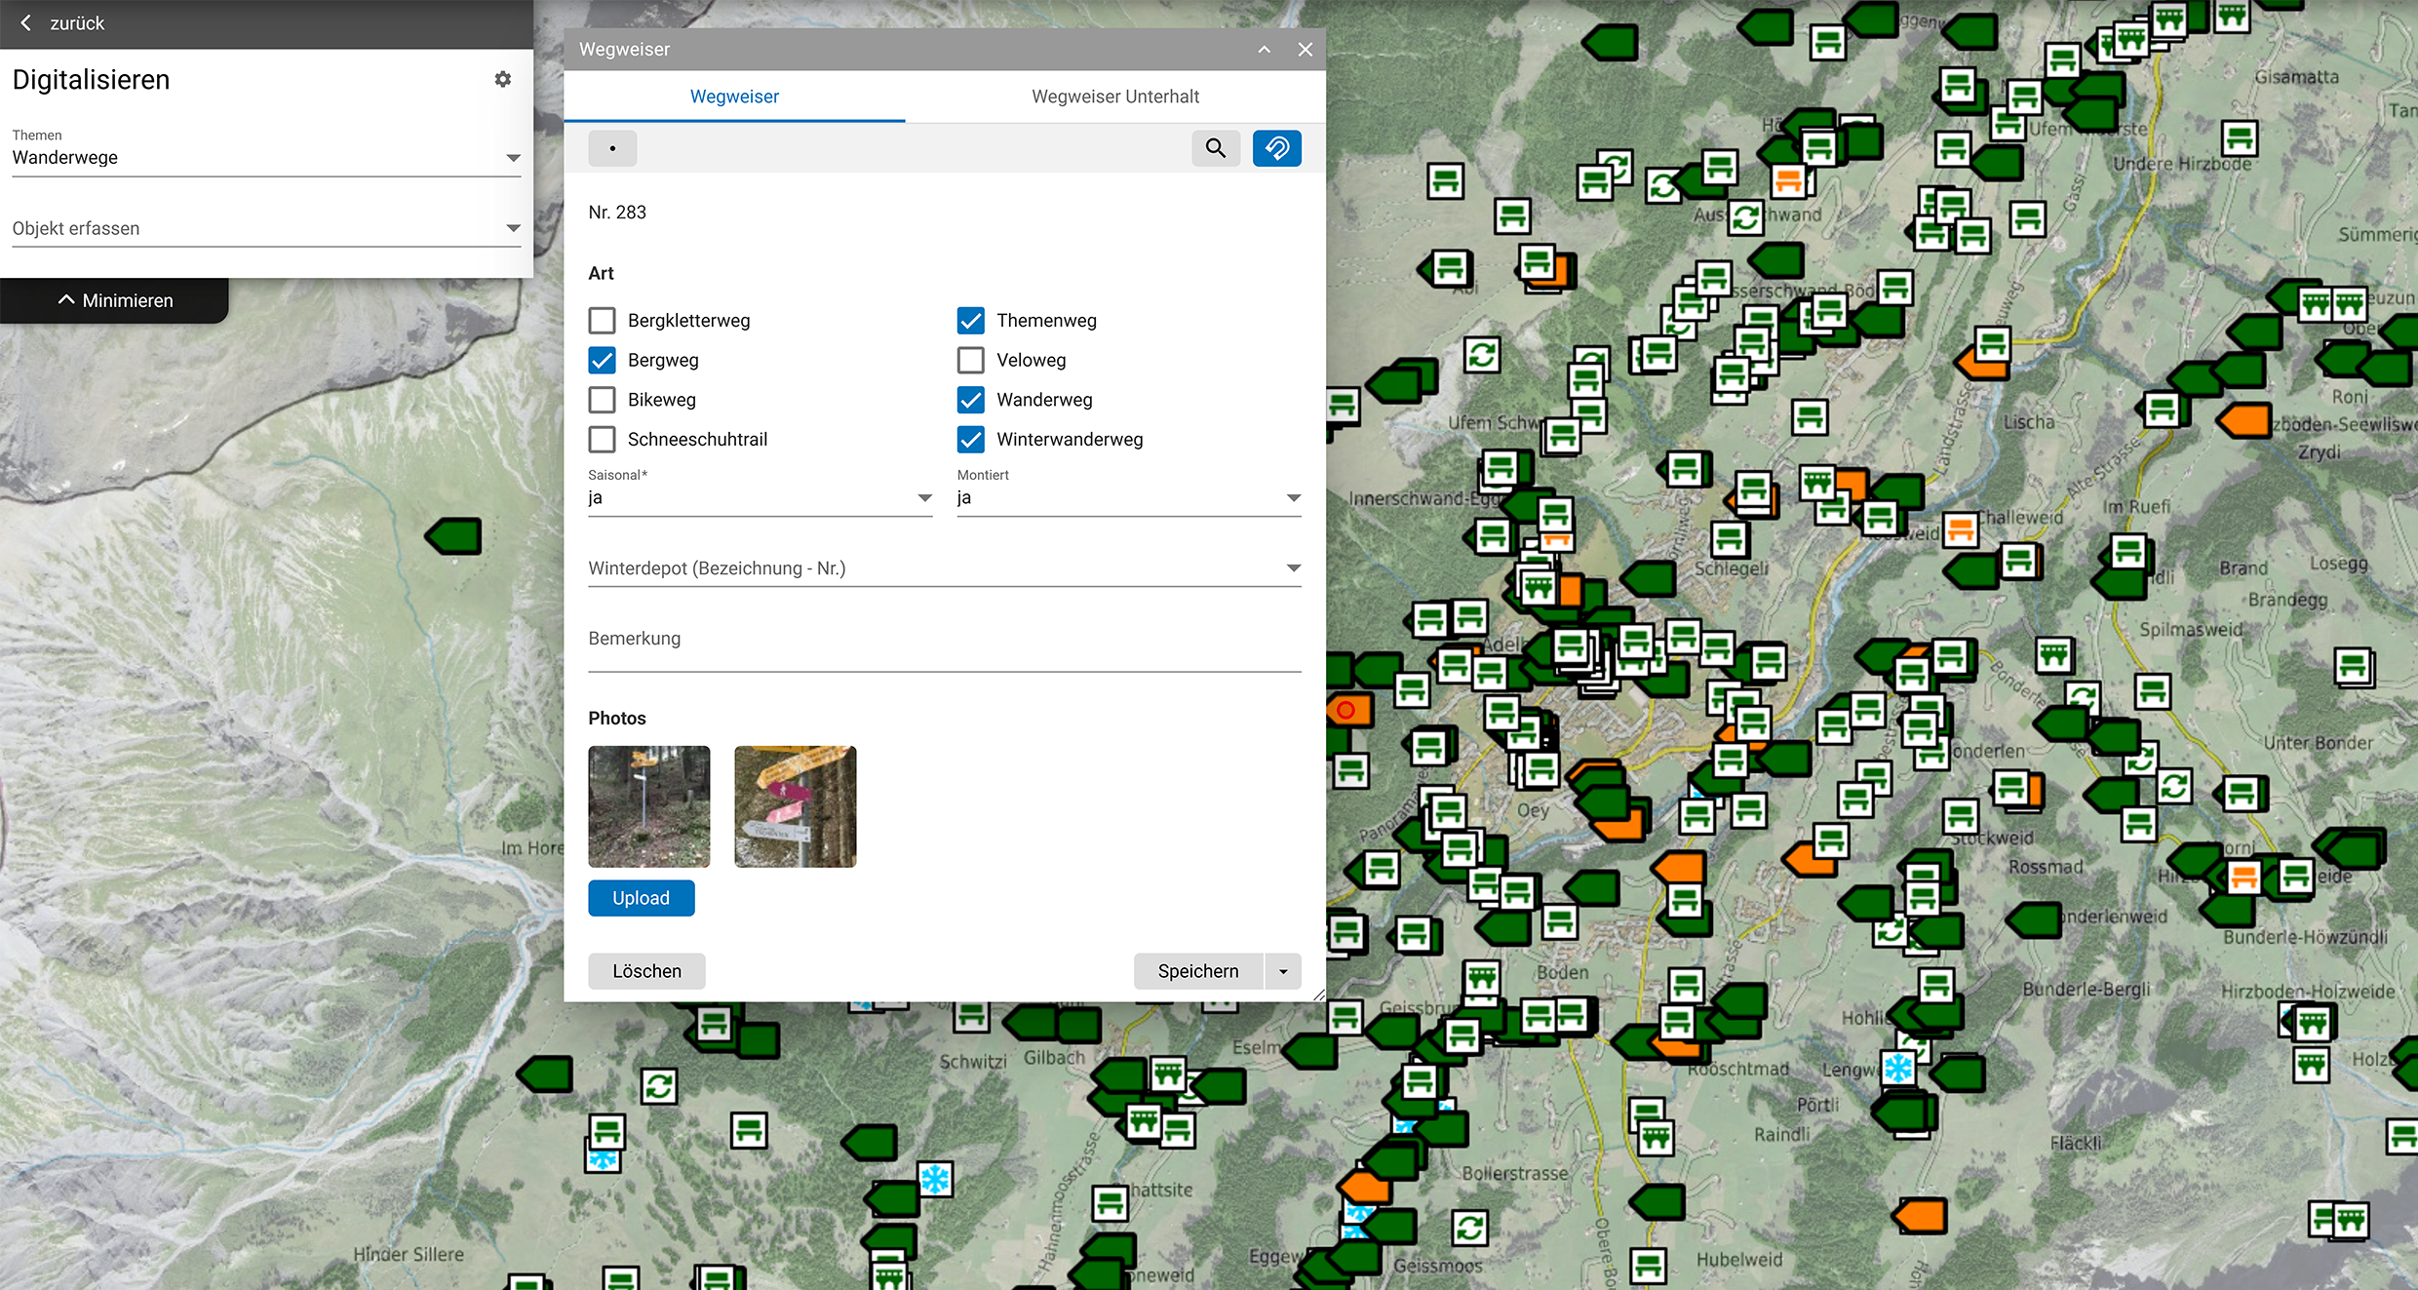The width and height of the screenshot is (2418, 1290).
Task: Uncheck the Themenweg checkbox
Action: point(970,321)
